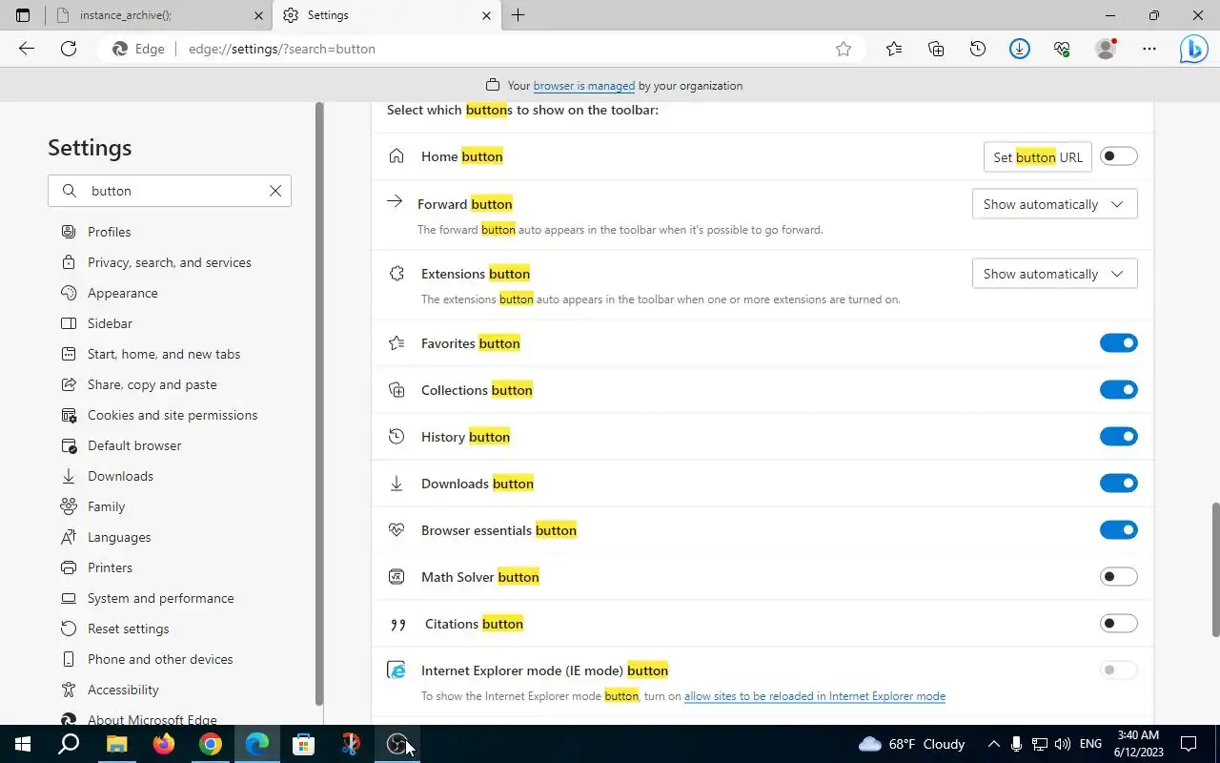
Task: Click the settings search input field
Action: tap(170, 191)
